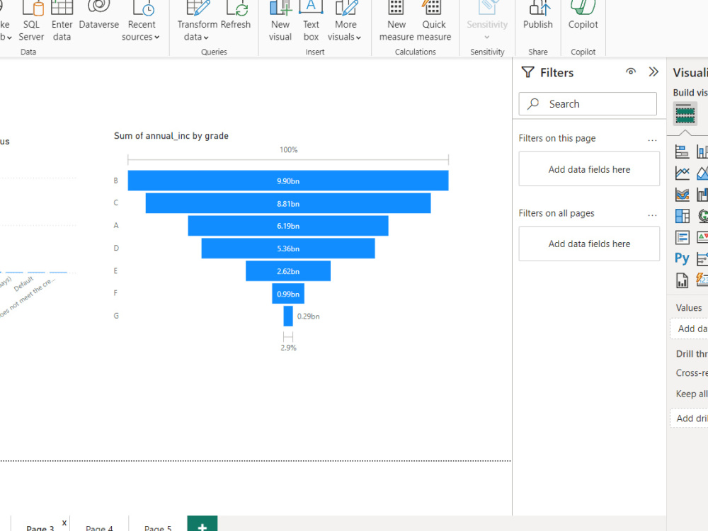Screen dimensions: 708x531
Task: Choose the KPI visual
Action: (x=702, y=237)
